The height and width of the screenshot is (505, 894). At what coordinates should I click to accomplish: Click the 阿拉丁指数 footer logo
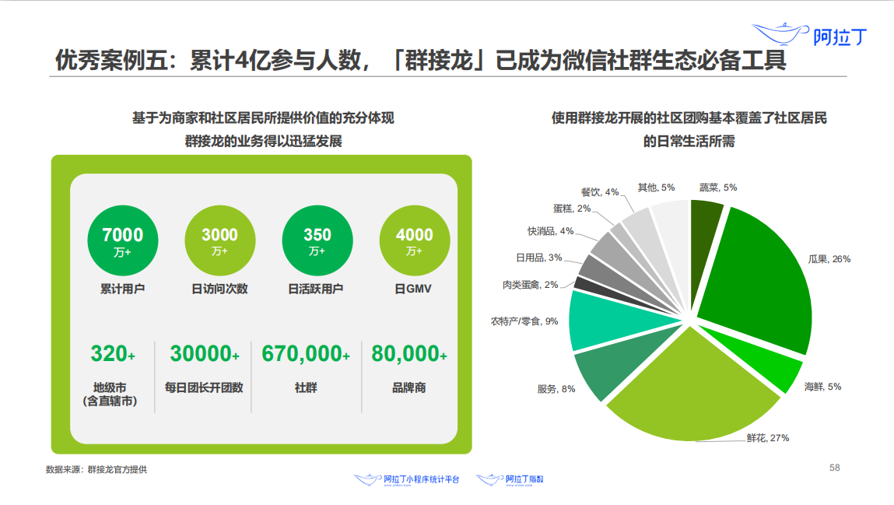(x=510, y=479)
